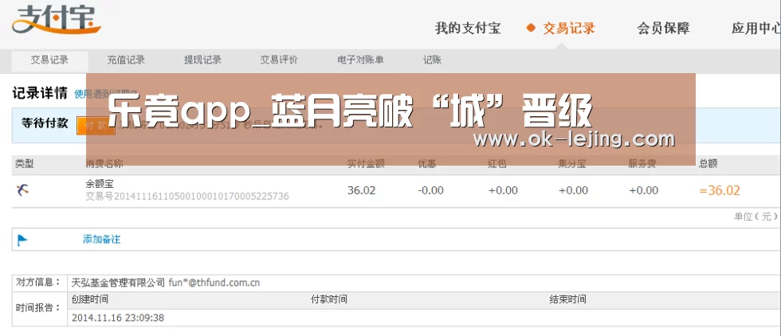This screenshot has width=781, height=336.
Task: Select 交易记录 in top navigation
Action: pyautogui.click(x=569, y=28)
